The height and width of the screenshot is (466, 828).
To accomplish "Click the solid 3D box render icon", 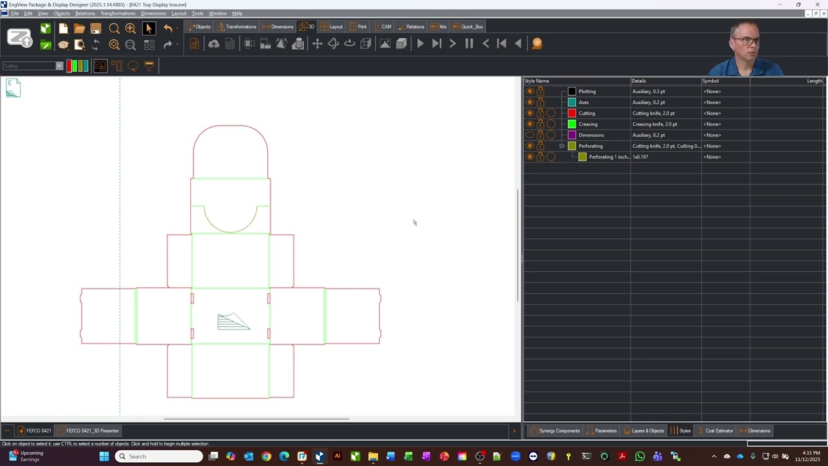I will 401,44.
